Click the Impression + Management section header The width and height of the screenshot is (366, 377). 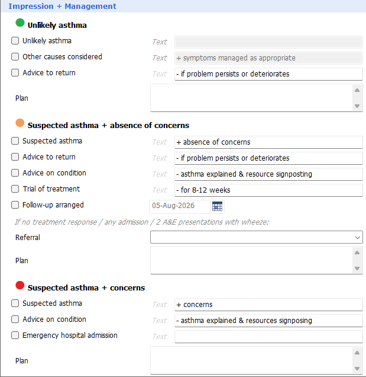tap(62, 7)
